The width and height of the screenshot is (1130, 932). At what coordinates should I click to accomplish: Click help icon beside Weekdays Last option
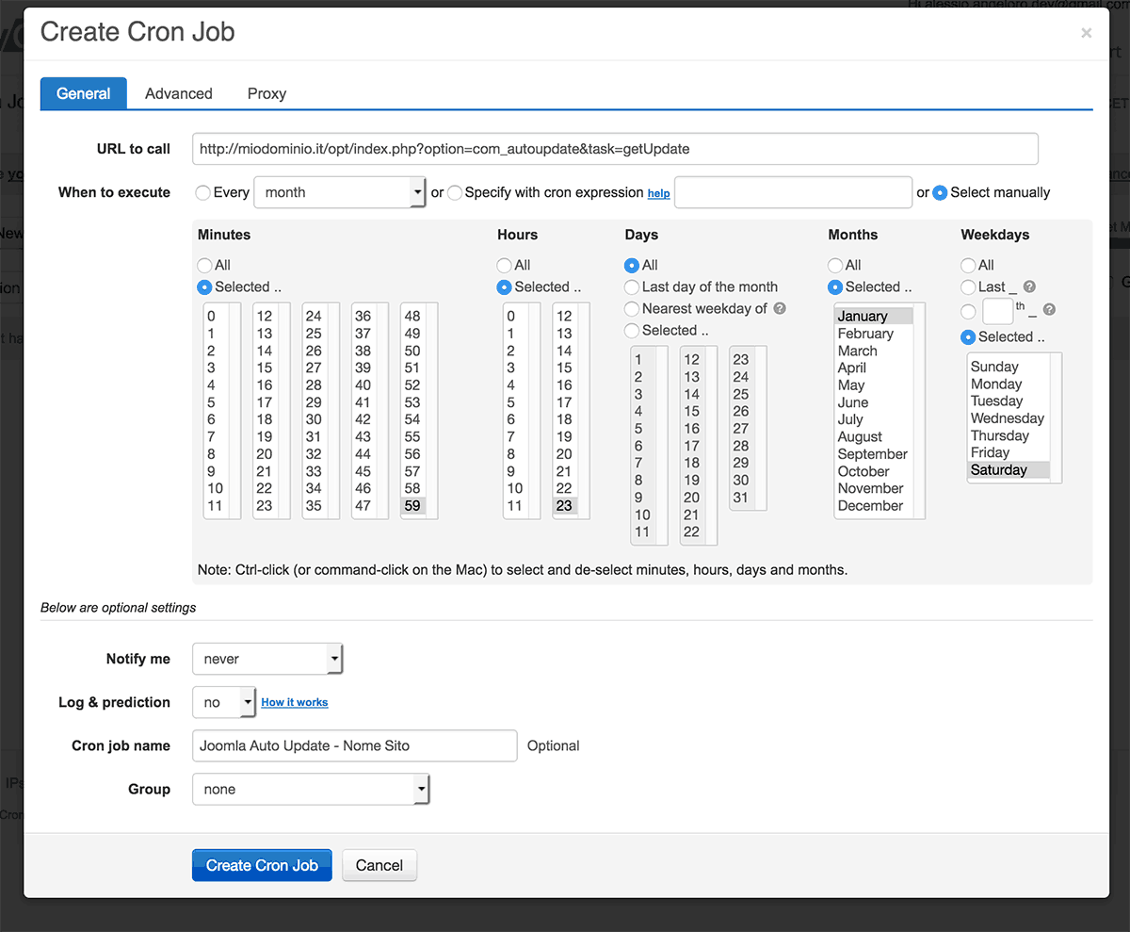click(x=1029, y=287)
